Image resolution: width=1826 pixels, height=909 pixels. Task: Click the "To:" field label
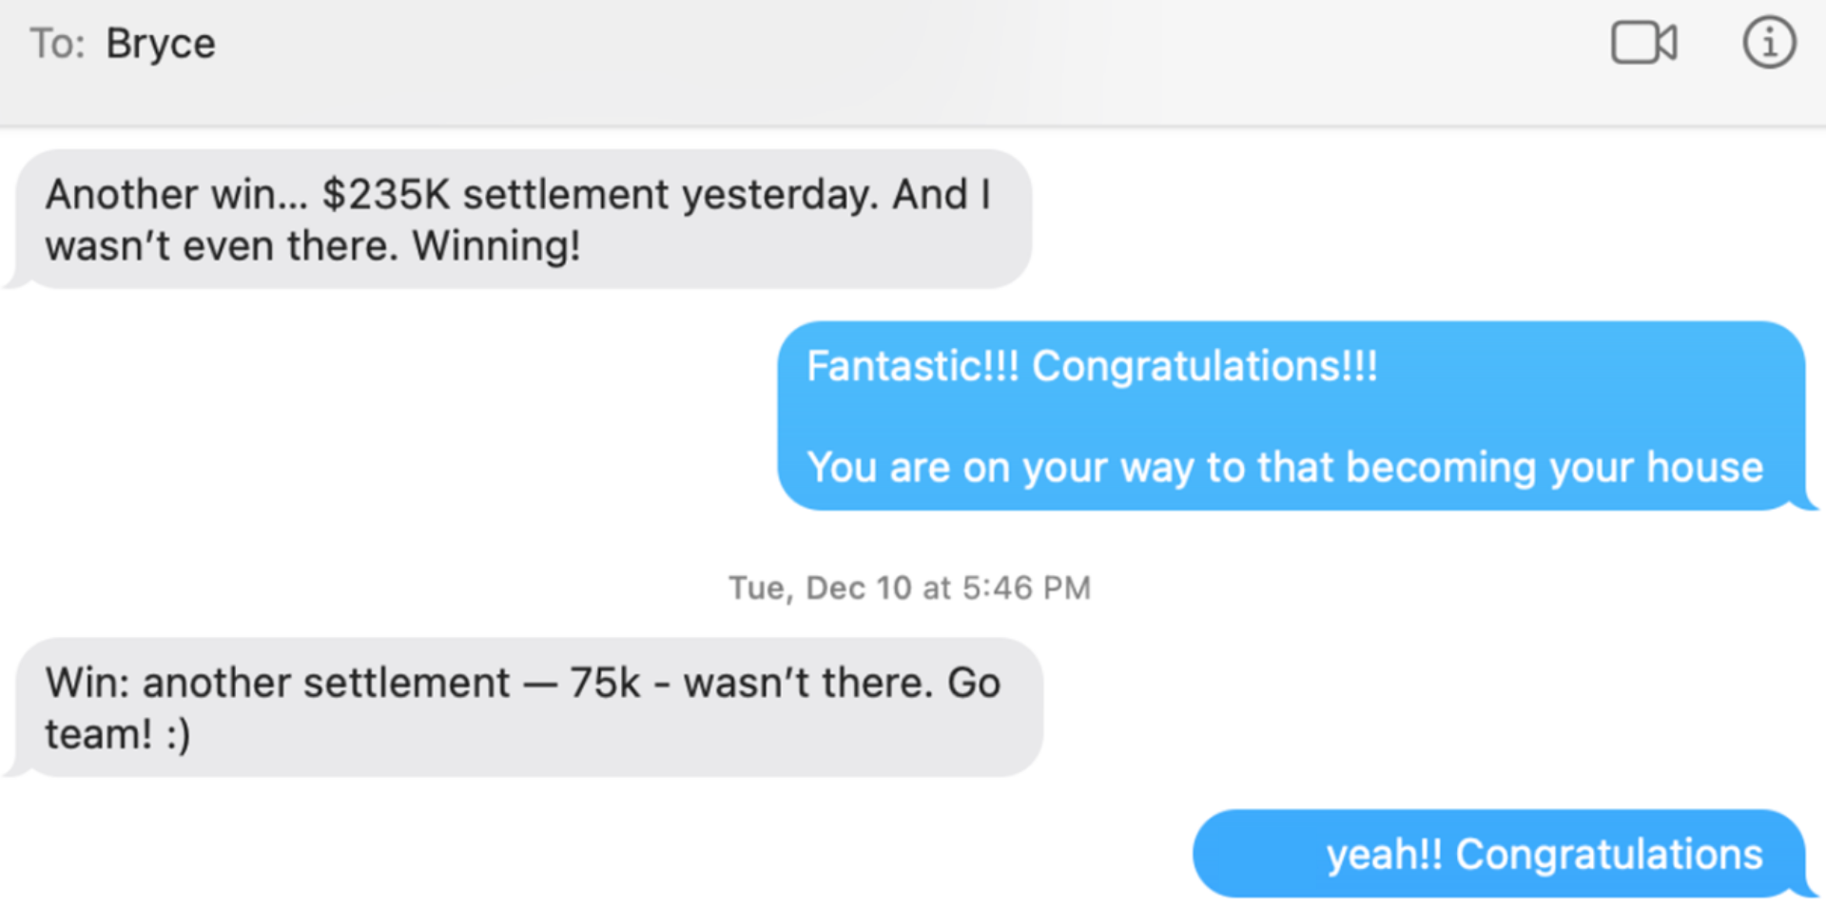coord(57,44)
